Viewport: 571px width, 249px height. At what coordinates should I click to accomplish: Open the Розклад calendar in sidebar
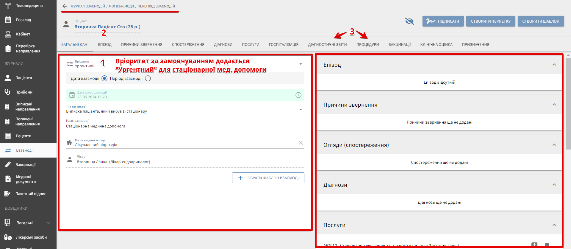point(23,20)
